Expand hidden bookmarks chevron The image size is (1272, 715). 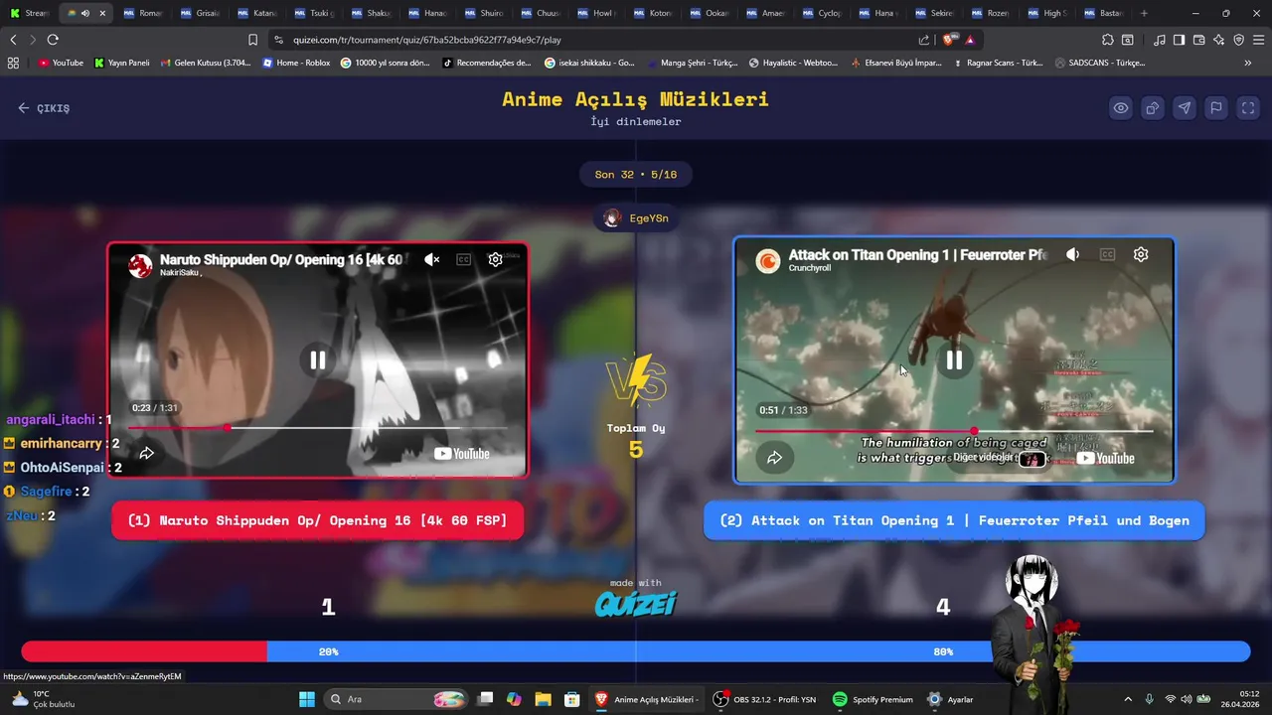point(1248,63)
